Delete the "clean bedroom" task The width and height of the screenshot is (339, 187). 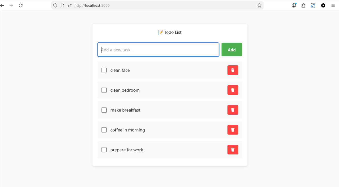[233, 90]
